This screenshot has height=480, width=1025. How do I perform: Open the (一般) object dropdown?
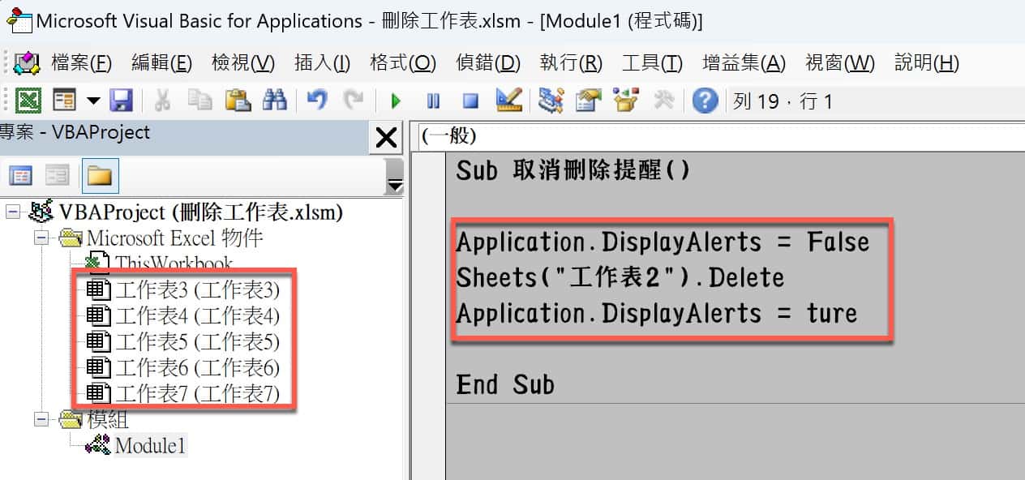click(x=722, y=136)
